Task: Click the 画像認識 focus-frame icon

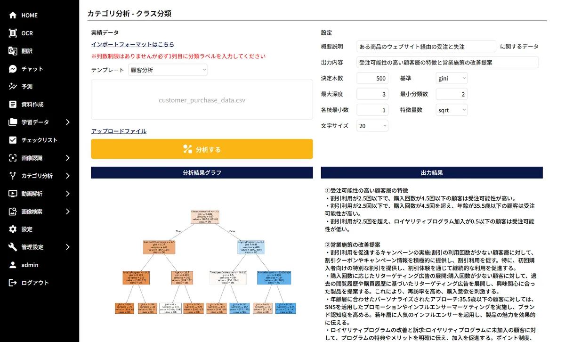Action: tap(13, 158)
